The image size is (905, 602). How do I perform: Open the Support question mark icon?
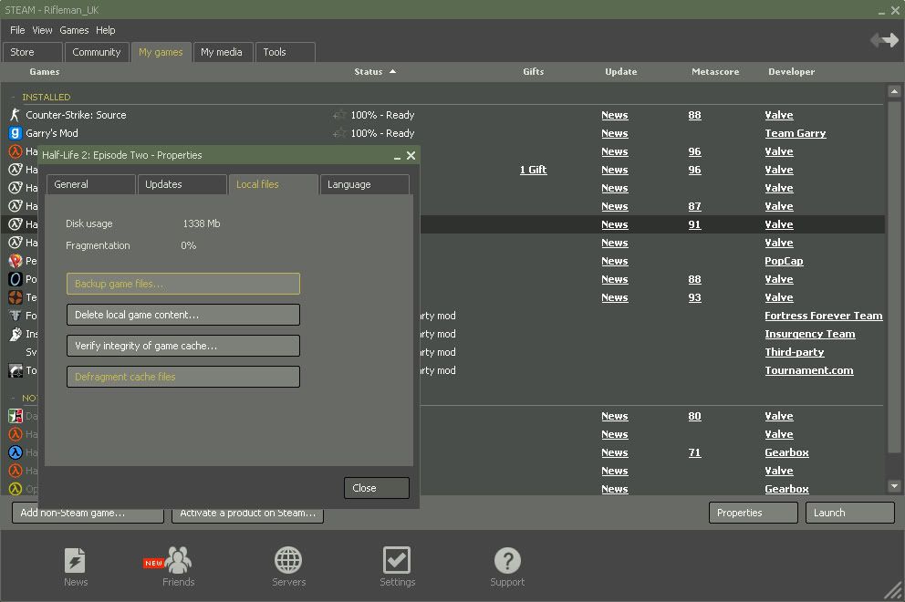coord(507,560)
